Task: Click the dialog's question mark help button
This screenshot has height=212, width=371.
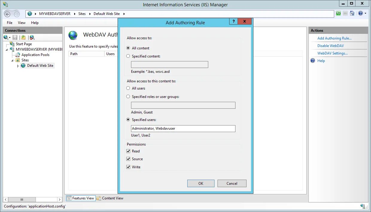Action: point(233,21)
